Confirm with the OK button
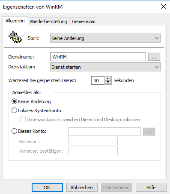 (x=47, y=188)
